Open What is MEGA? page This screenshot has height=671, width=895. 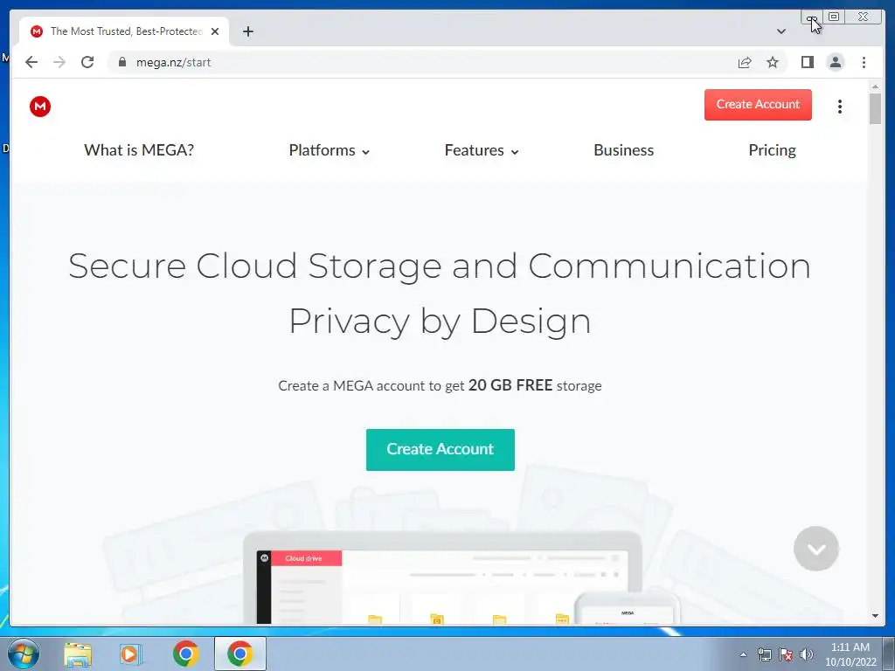click(139, 150)
